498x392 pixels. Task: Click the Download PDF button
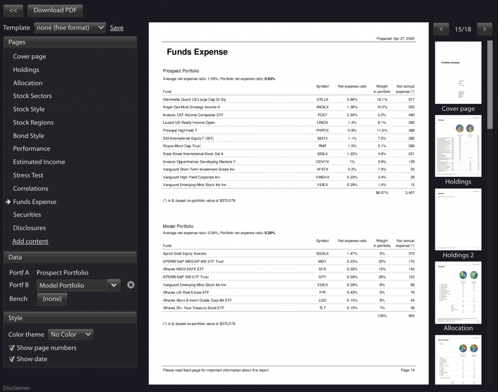point(55,11)
